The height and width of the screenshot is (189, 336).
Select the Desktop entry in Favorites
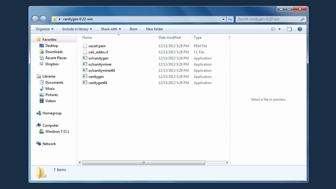[x=52, y=46]
